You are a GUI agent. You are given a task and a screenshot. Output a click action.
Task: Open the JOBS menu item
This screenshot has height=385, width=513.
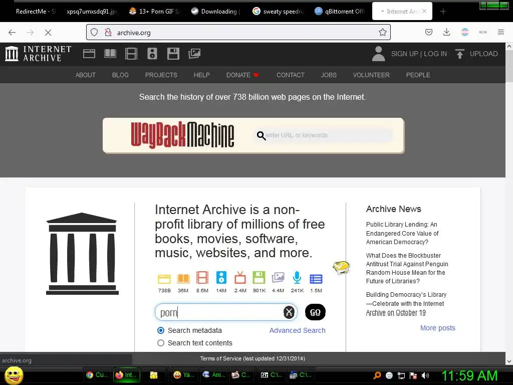329,75
